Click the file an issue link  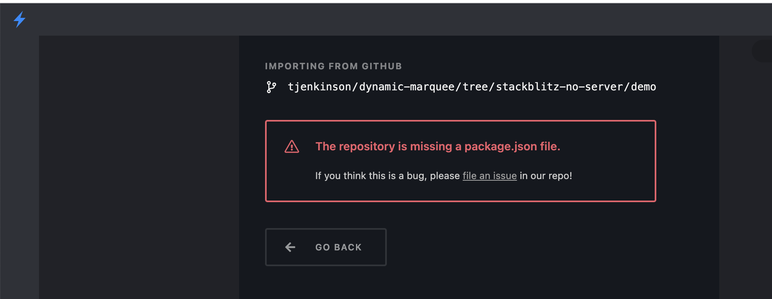click(x=489, y=176)
